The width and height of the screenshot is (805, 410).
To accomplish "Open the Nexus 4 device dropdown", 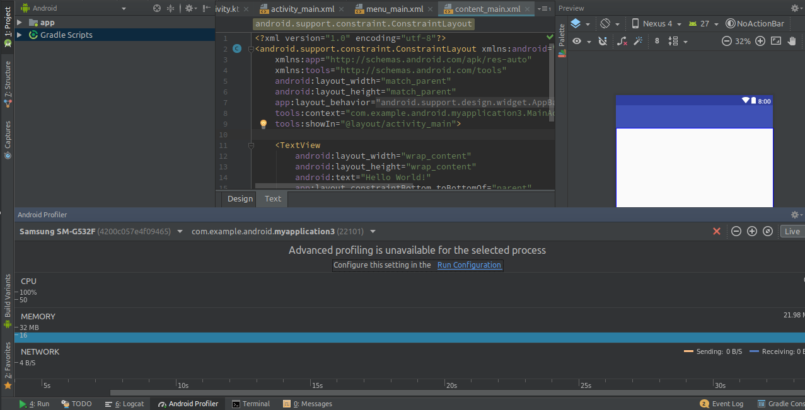I will [657, 23].
